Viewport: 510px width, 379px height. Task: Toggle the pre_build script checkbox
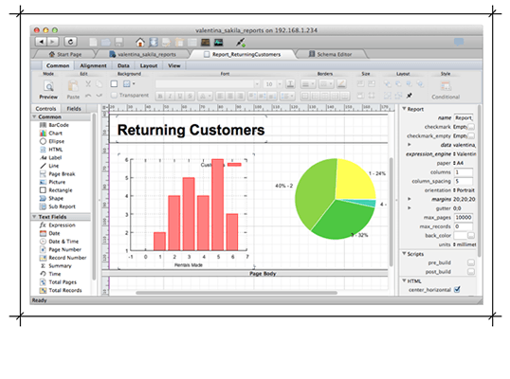470,262
